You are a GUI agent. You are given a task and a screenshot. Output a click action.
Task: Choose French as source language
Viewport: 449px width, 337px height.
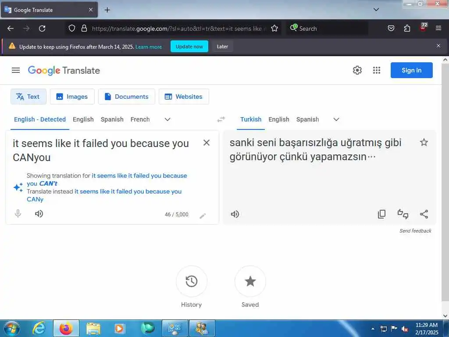[x=140, y=119]
